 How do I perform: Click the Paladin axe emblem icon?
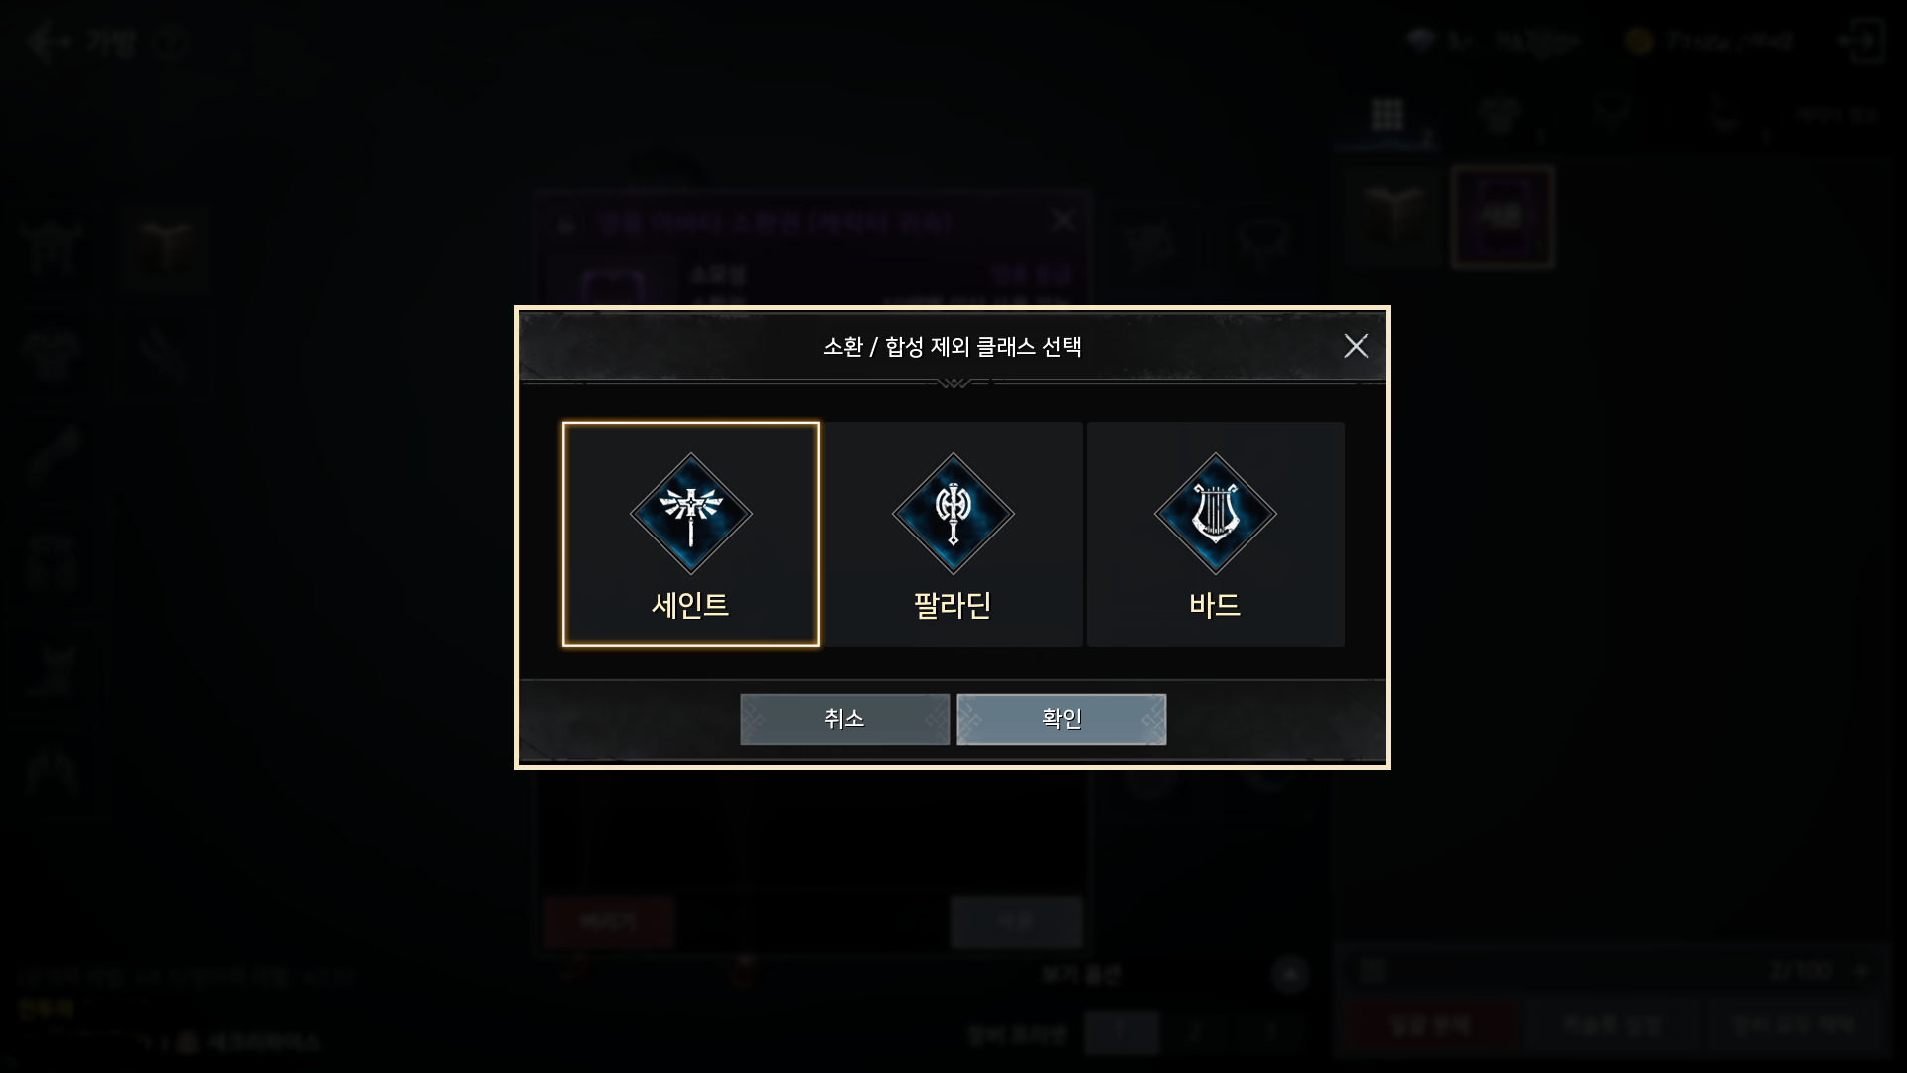pyautogui.click(x=953, y=514)
